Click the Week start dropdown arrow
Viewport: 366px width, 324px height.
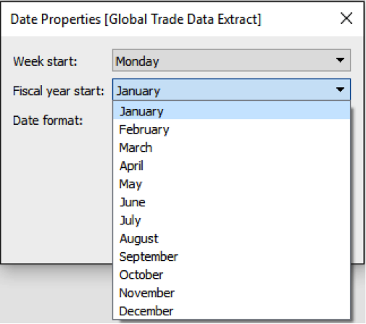[340, 60]
